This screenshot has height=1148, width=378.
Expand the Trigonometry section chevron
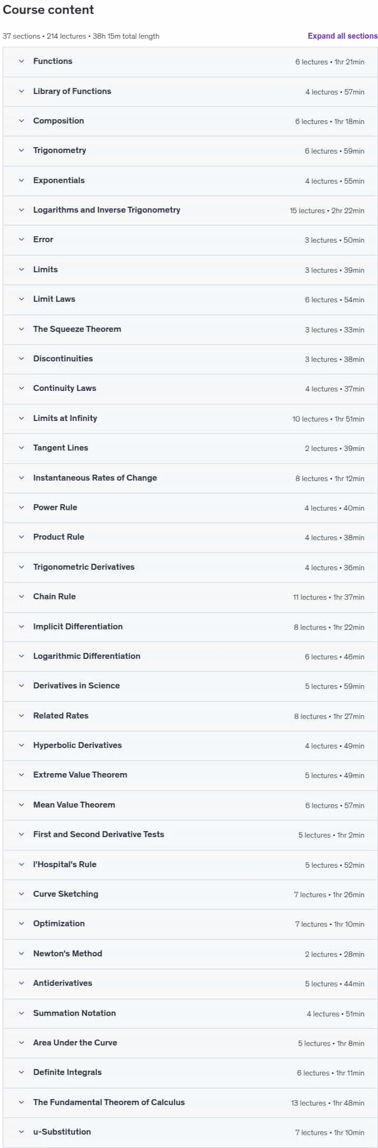[x=21, y=150]
